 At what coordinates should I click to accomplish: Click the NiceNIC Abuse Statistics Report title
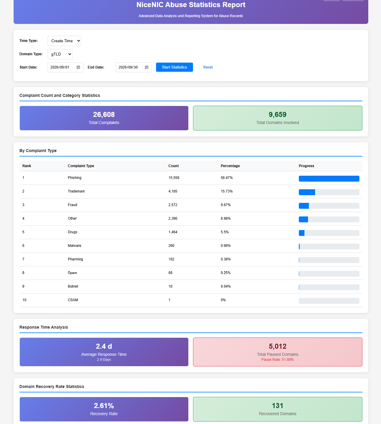coord(191,5)
